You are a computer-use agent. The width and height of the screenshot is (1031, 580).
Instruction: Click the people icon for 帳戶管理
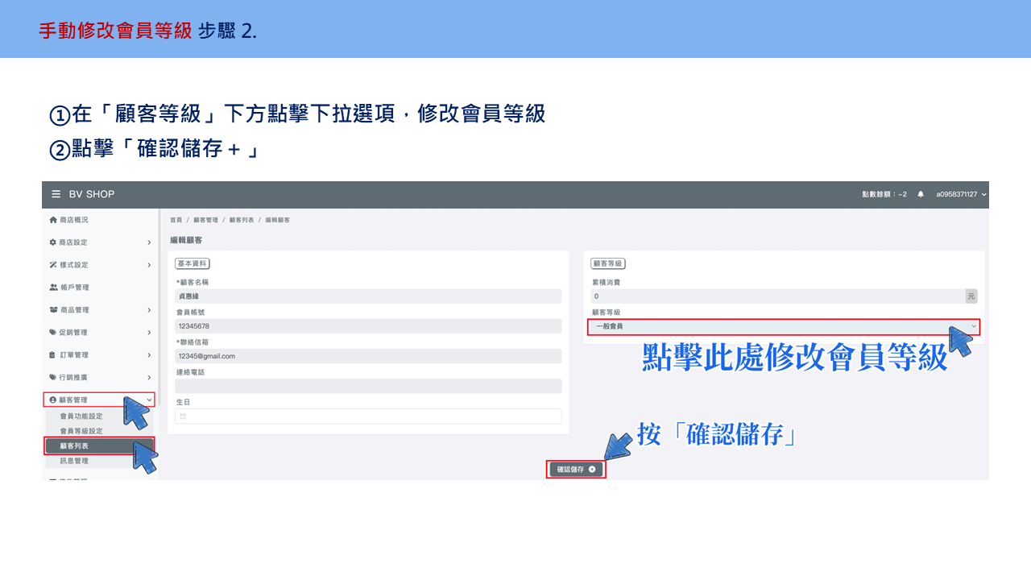tap(53, 288)
